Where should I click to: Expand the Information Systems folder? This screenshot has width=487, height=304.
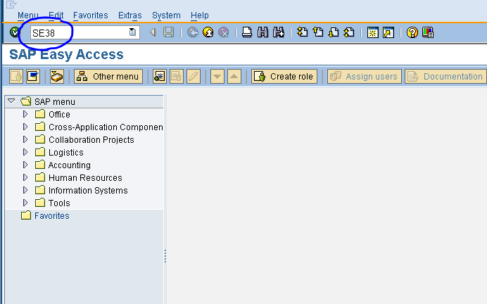25,190
